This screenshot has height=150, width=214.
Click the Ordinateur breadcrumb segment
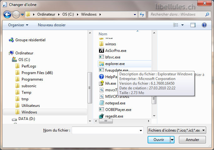pyautogui.click(x=46, y=14)
